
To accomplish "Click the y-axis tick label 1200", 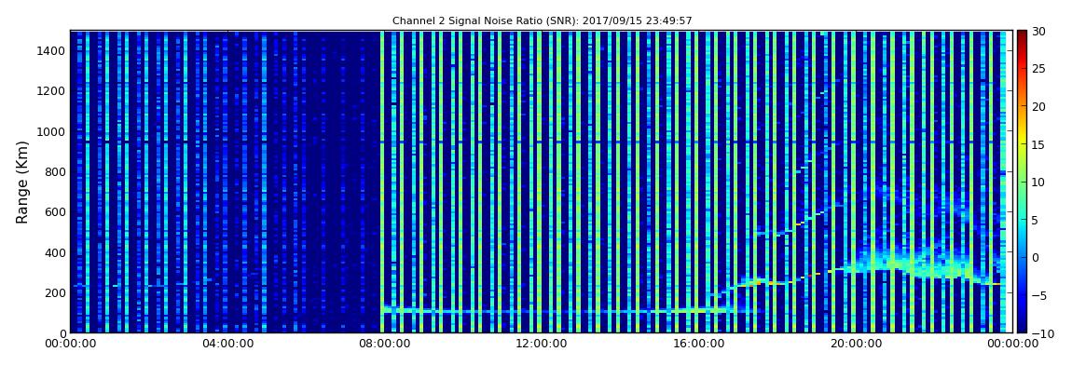I will (52, 91).
